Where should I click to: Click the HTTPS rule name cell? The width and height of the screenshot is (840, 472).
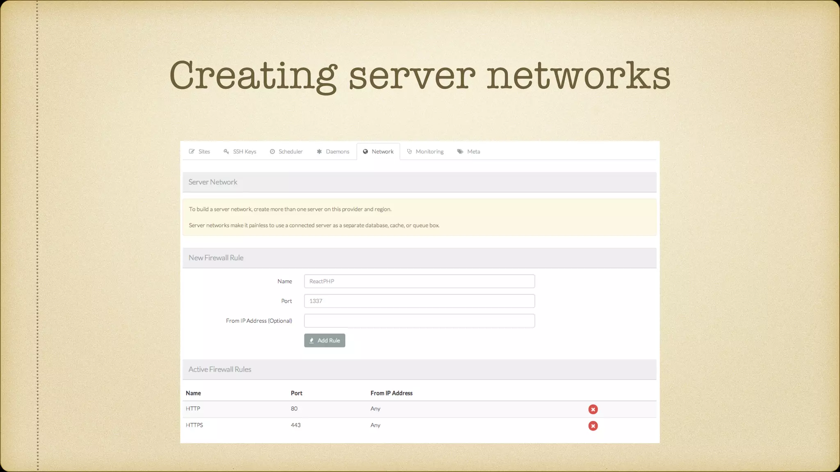point(194,425)
